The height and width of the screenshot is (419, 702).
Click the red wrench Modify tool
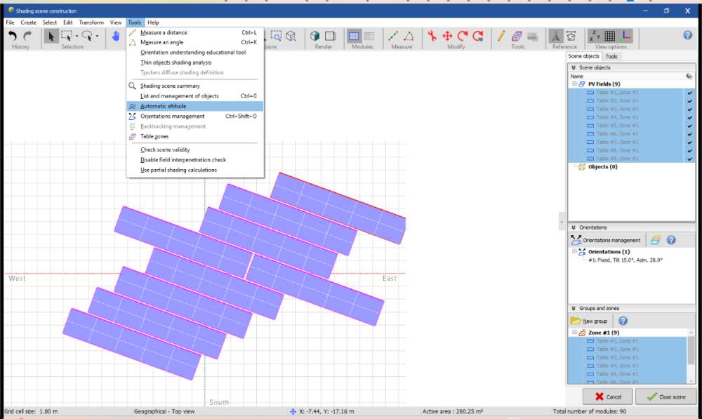click(432, 36)
